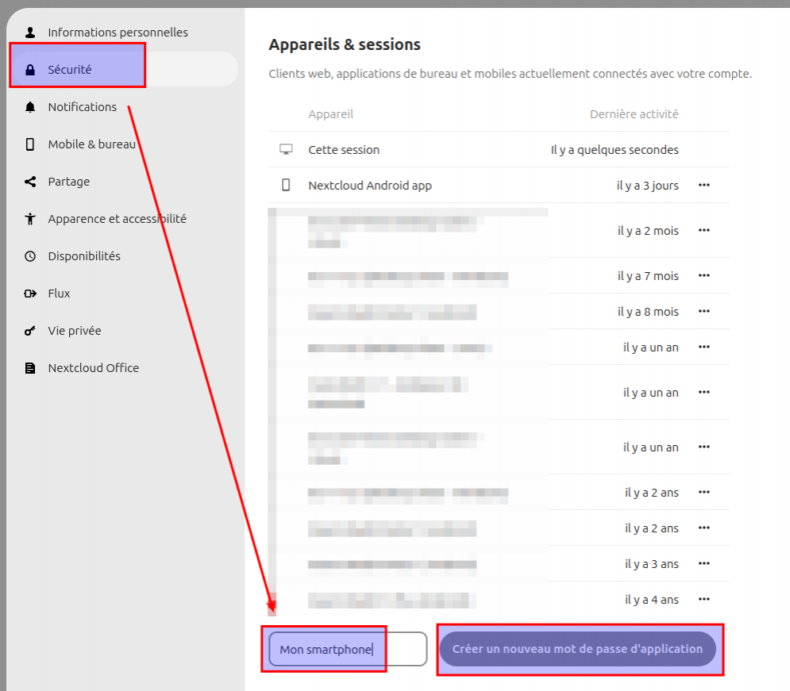Click the clock icon for Disponibilités
This screenshot has width=790, height=691.
coord(30,256)
